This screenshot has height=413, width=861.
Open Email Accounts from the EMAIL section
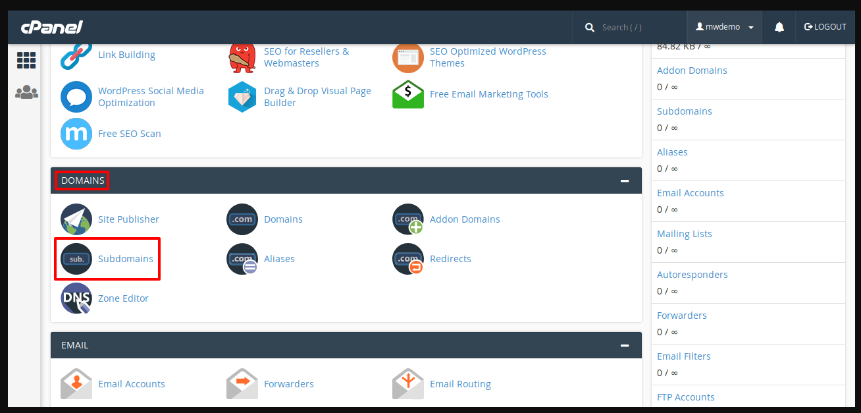tap(132, 383)
